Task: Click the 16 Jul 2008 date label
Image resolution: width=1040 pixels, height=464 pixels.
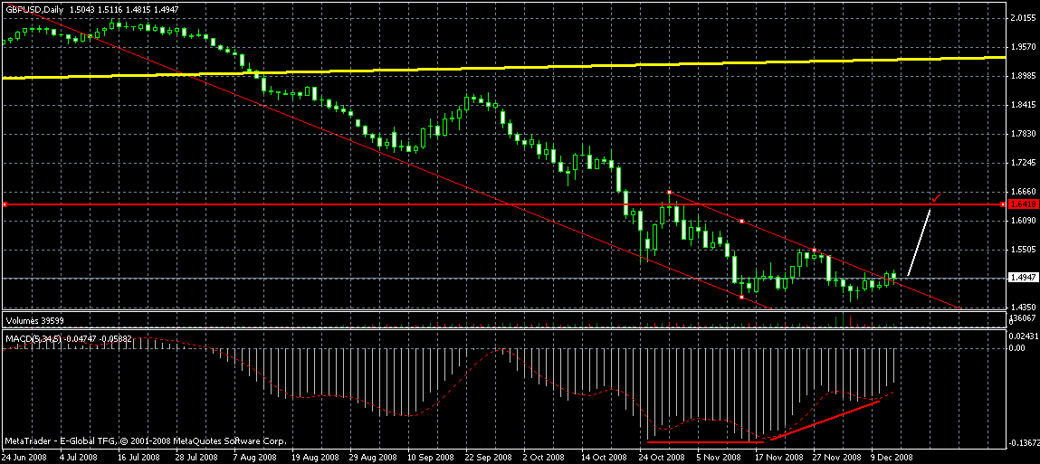Action: click(138, 458)
